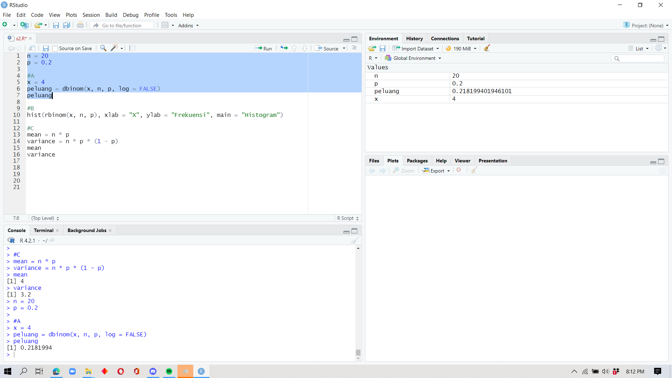Create a new R script file
This screenshot has width=672, height=378.
coord(5,25)
